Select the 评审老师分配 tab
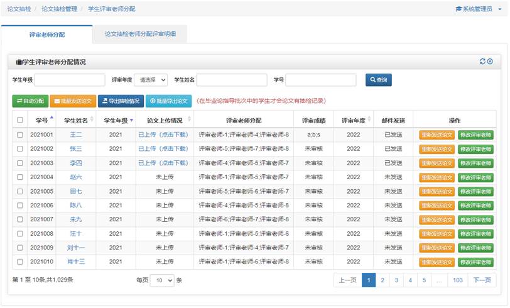Screen dimensions: 510x308 point(46,34)
